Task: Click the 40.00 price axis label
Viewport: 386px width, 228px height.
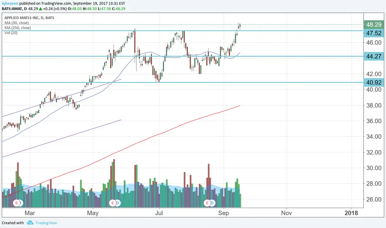Action: coord(374,90)
